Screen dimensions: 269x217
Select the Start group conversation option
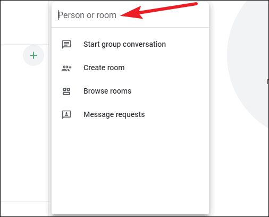point(130,44)
